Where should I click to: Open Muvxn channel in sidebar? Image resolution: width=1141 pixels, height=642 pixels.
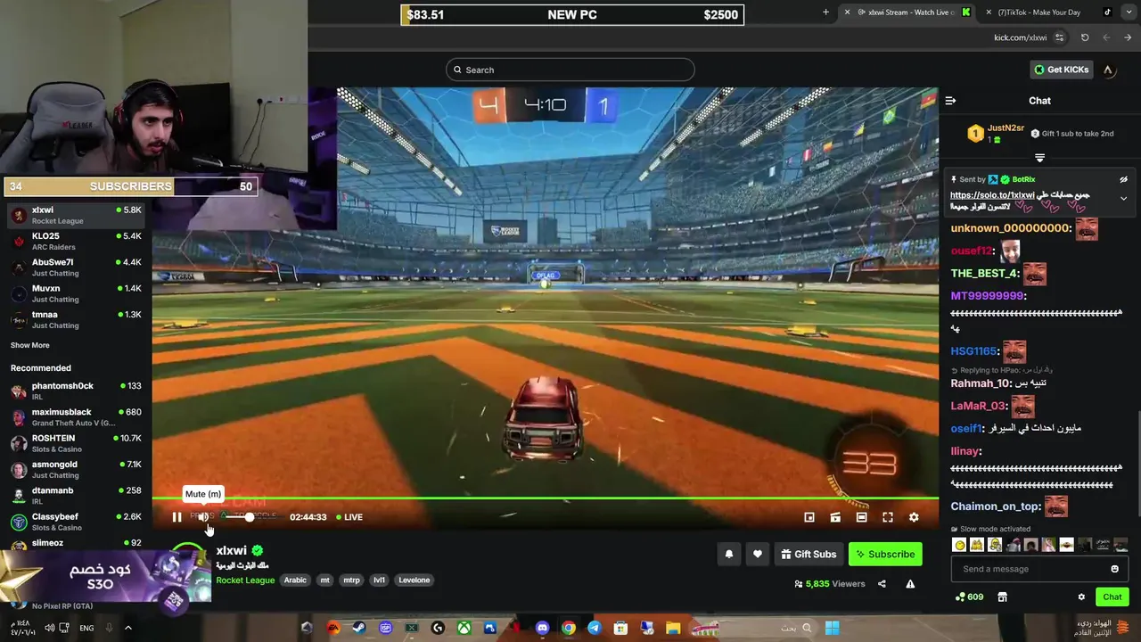point(76,293)
